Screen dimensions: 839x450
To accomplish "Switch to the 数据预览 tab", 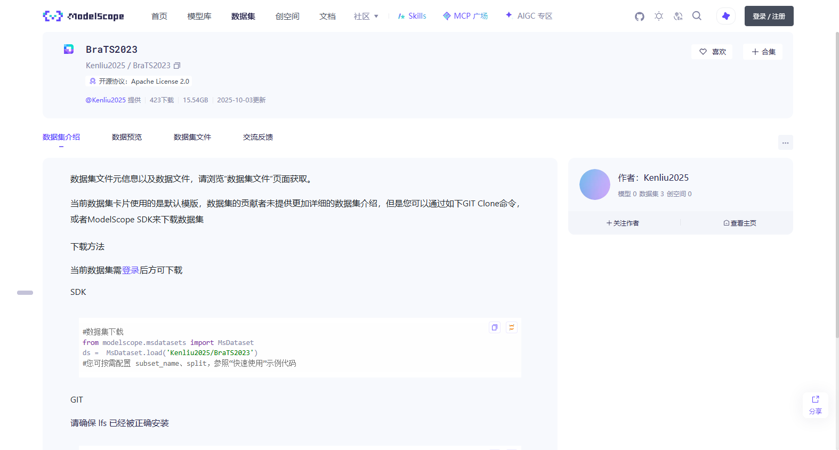I will click(x=127, y=137).
